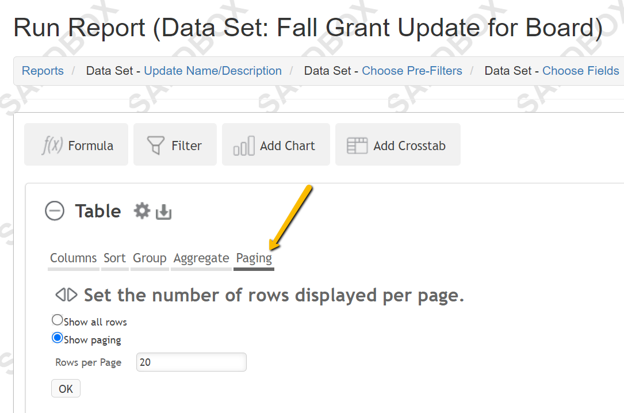Select the Paging tab
Screen dimensions: 624x413
(x=254, y=258)
